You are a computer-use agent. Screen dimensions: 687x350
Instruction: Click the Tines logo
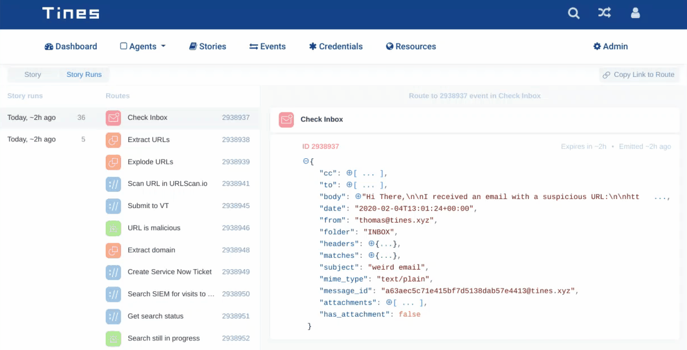71,13
